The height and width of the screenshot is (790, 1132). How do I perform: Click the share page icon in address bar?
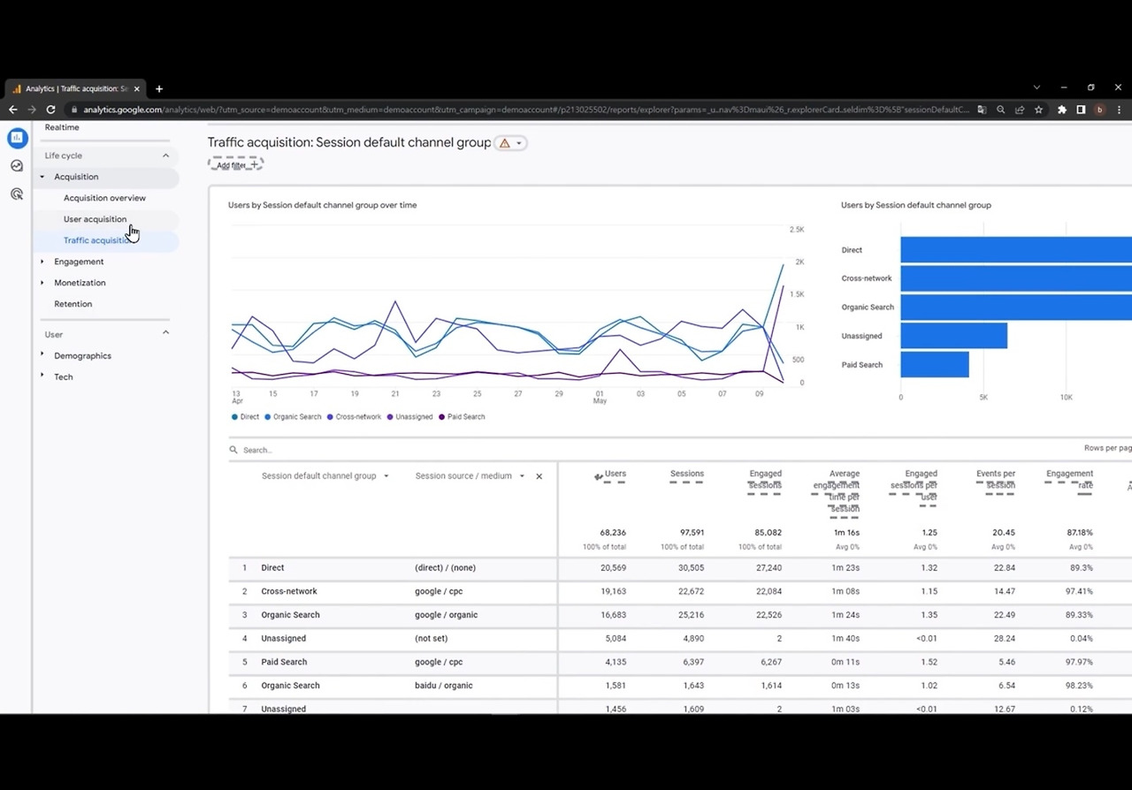(x=1019, y=110)
